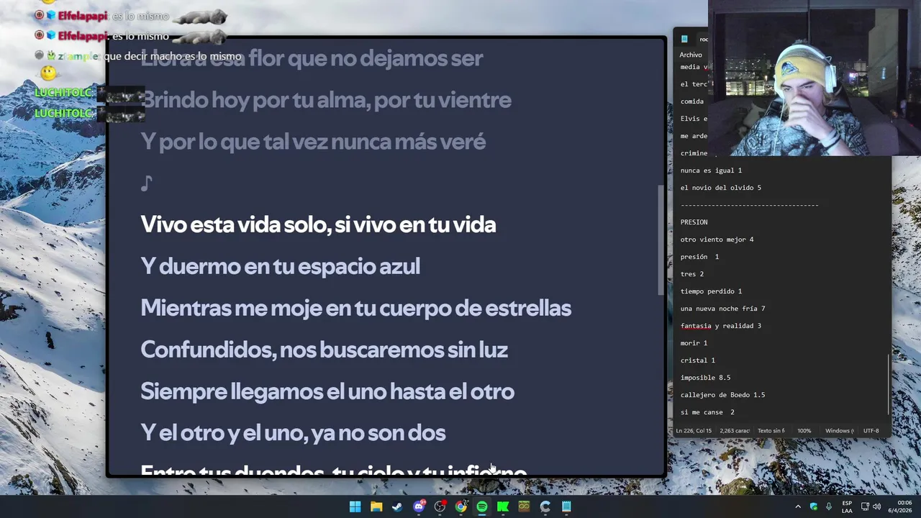Jump to lyric 'Vivo esta vida solo'
921x518 pixels.
318,224
